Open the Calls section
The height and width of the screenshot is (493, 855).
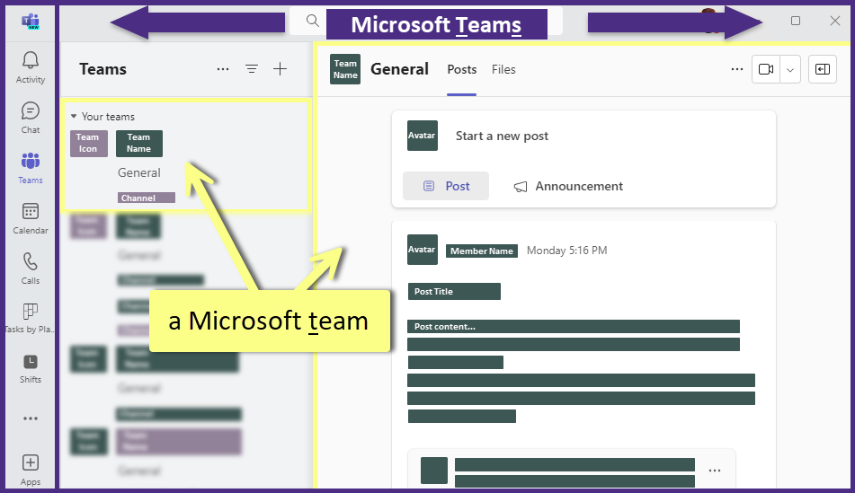30,269
